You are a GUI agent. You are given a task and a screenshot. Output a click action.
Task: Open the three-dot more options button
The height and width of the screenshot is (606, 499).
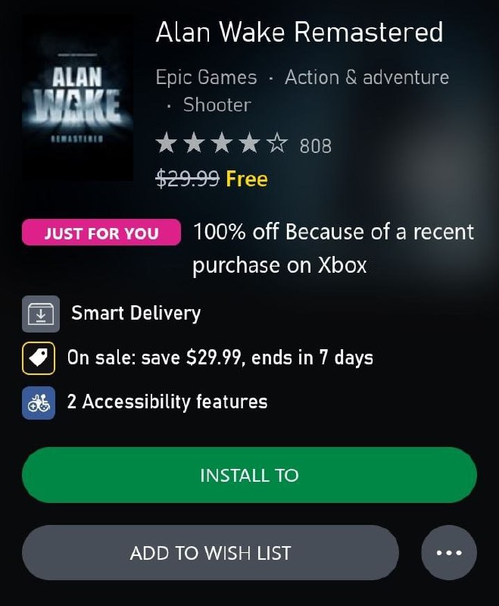pyautogui.click(x=449, y=553)
